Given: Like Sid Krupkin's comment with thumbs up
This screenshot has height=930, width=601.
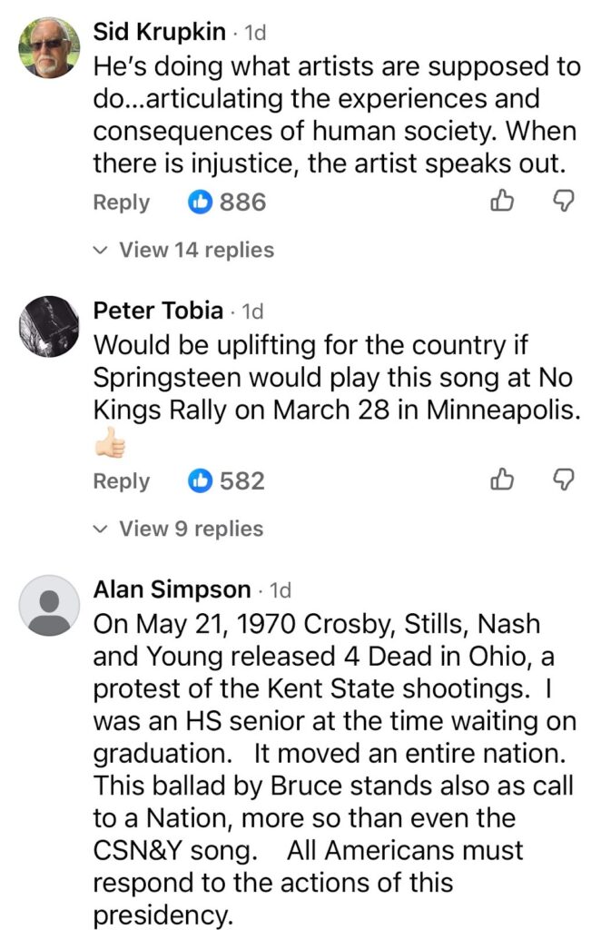Looking at the screenshot, I should point(503,202).
